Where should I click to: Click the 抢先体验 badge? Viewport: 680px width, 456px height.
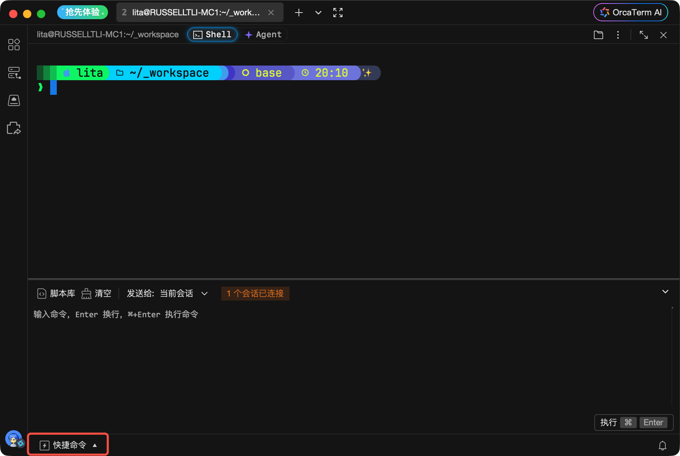[83, 13]
